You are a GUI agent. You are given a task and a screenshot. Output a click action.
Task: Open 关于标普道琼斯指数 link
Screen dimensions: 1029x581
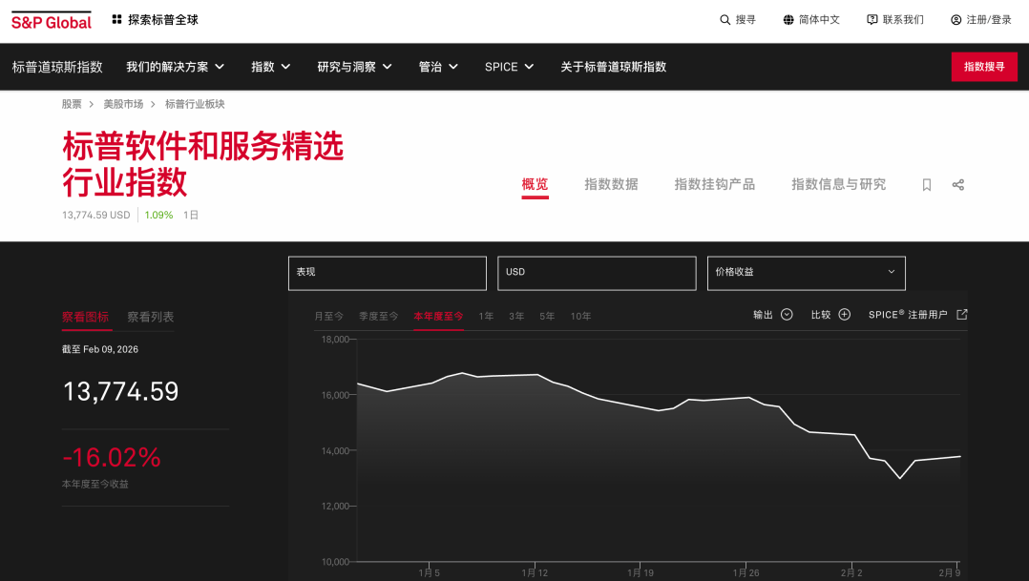(614, 67)
